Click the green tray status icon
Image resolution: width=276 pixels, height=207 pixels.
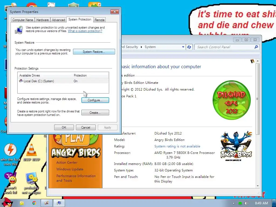pyautogui.click(x=240, y=203)
